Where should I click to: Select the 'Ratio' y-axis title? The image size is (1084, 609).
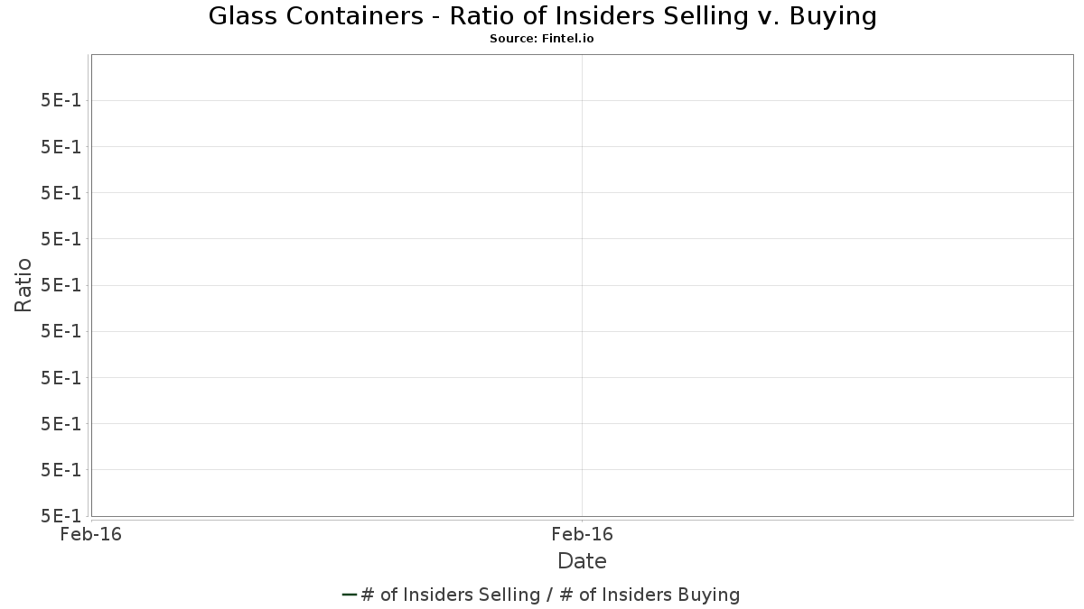coord(23,285)
